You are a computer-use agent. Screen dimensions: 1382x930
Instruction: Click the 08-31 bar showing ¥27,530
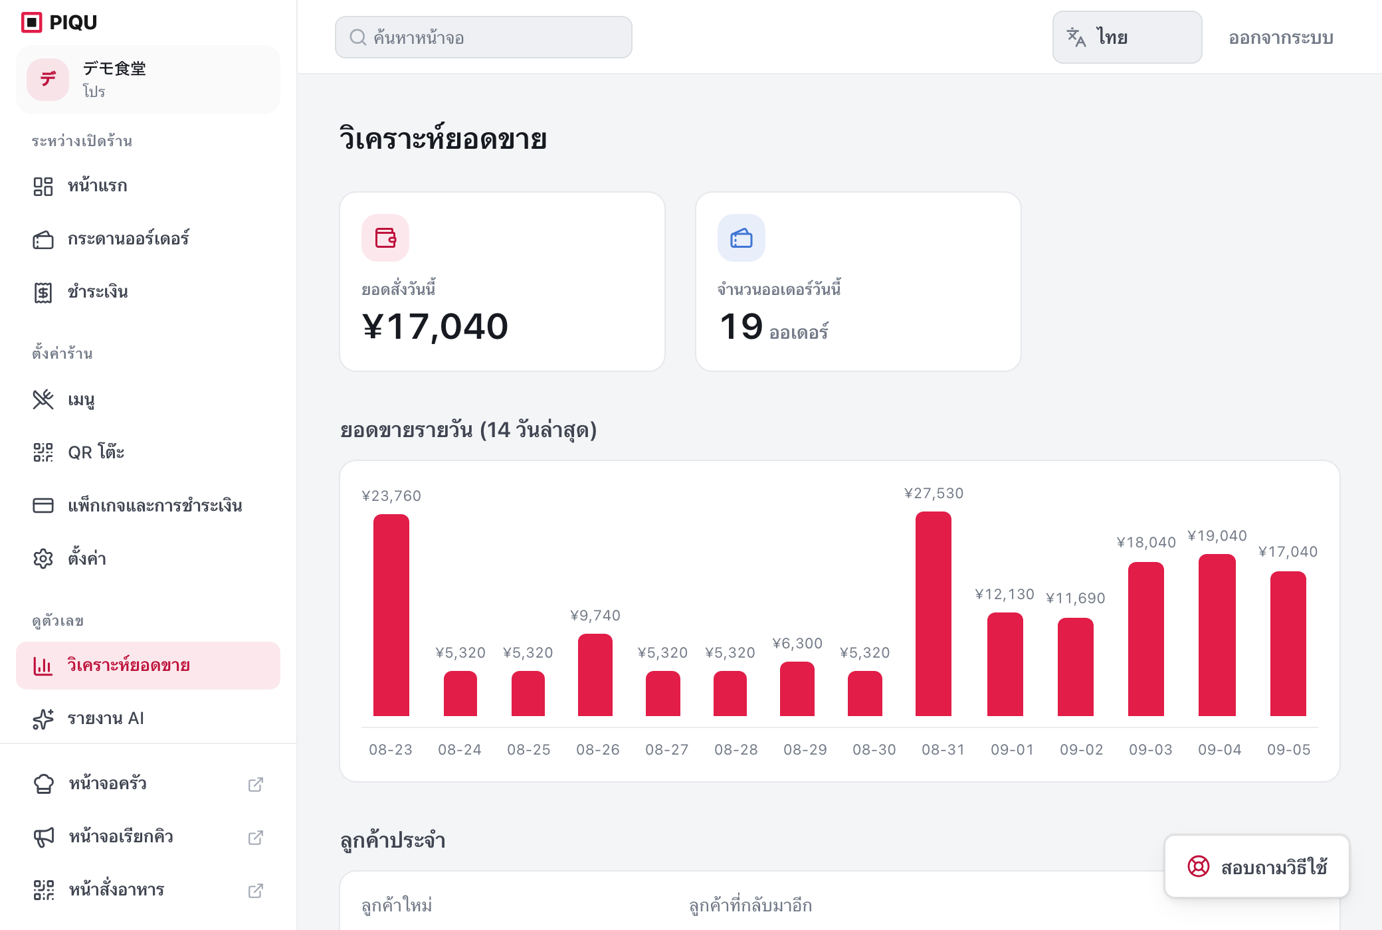pyautogui.click(x=934, y=614)
